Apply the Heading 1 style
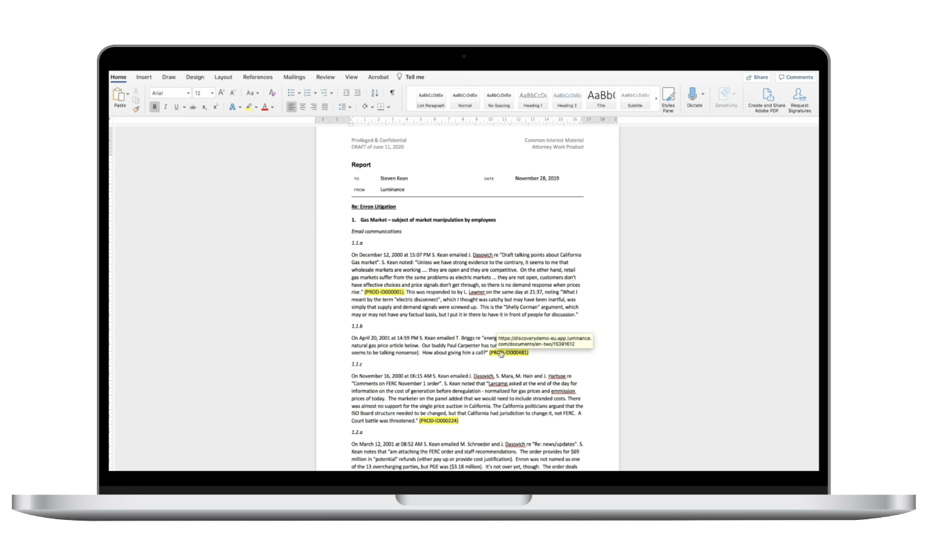 pos(533,100)
